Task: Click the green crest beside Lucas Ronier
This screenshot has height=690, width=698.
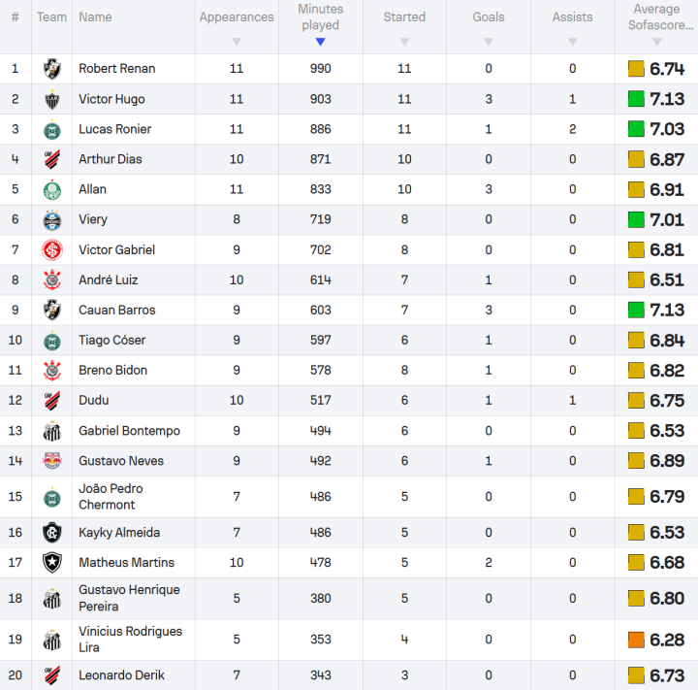Action: tap(51, 129)
